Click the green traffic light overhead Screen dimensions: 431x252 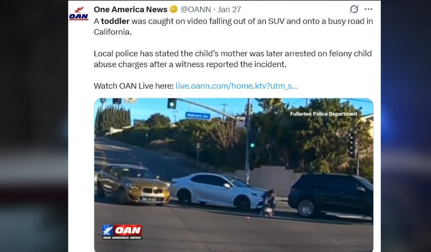pyautogui.click(x=172, y=103)
